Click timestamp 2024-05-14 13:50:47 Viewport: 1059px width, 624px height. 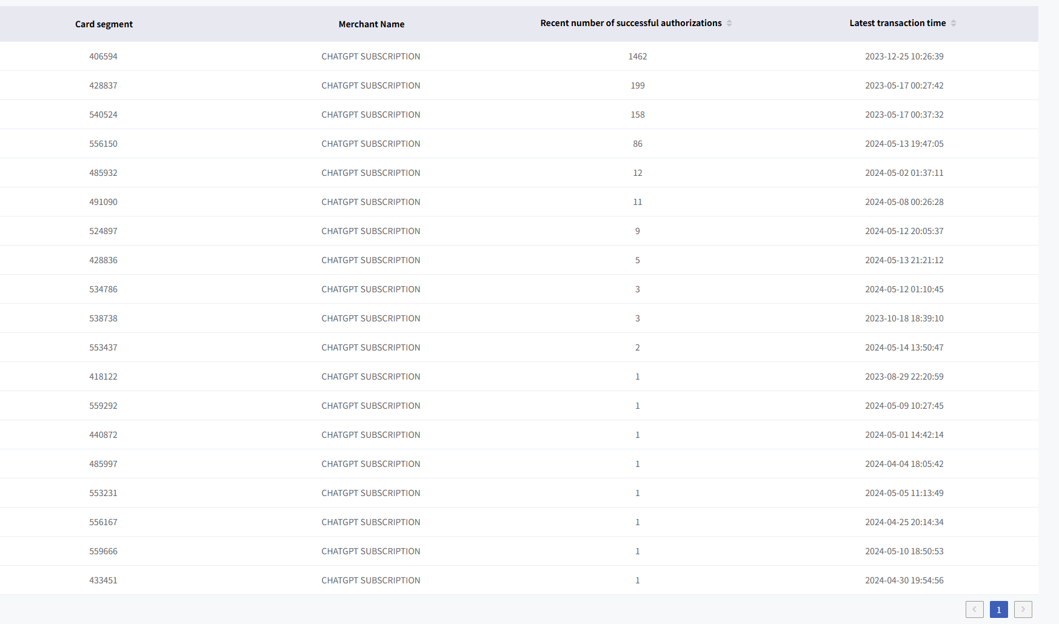coord(904,347)
